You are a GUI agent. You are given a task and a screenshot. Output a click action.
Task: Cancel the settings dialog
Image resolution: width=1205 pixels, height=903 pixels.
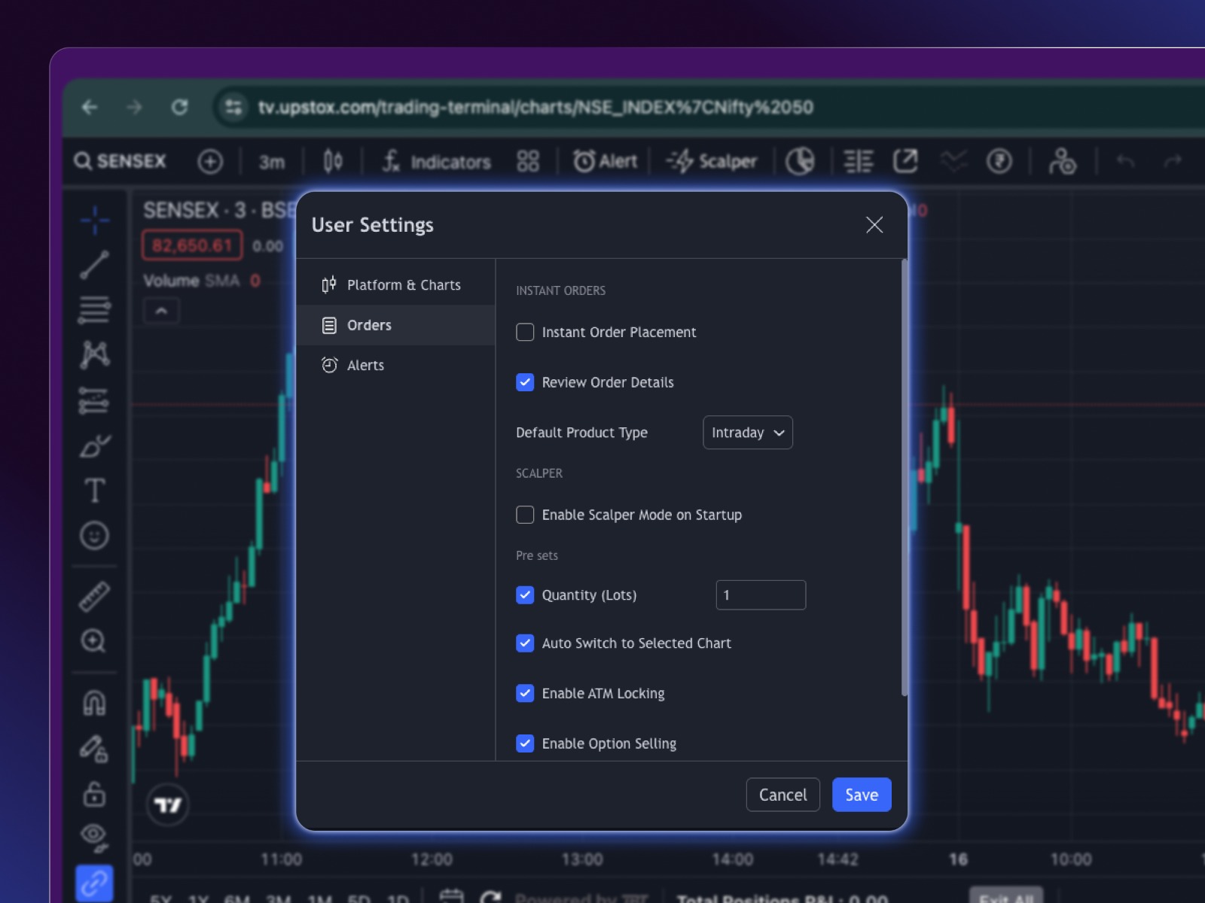coord(782,795)
